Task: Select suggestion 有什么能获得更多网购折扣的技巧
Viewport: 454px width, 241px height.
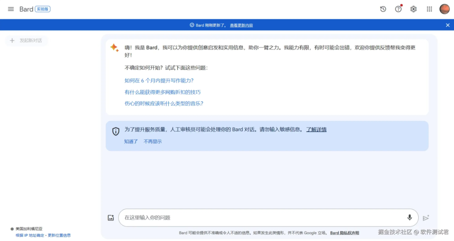Action: pos(162,92)
